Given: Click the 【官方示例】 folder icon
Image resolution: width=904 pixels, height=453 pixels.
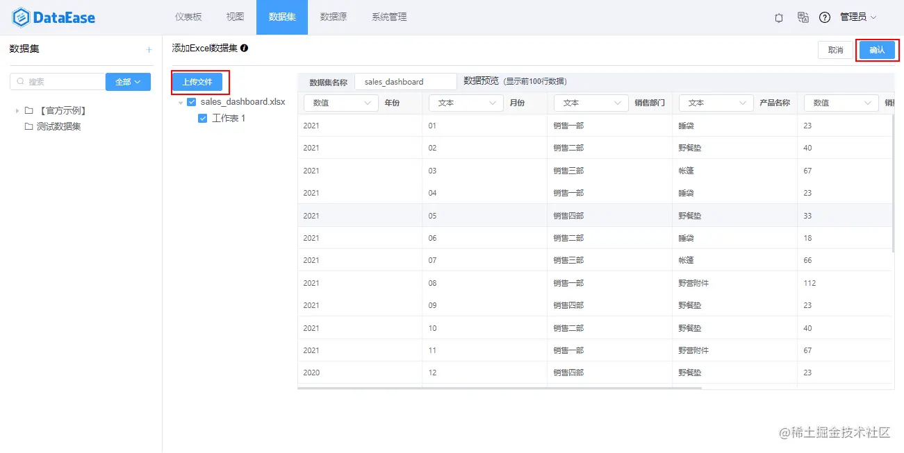Looking at the screenshot, I should (29, 110).
